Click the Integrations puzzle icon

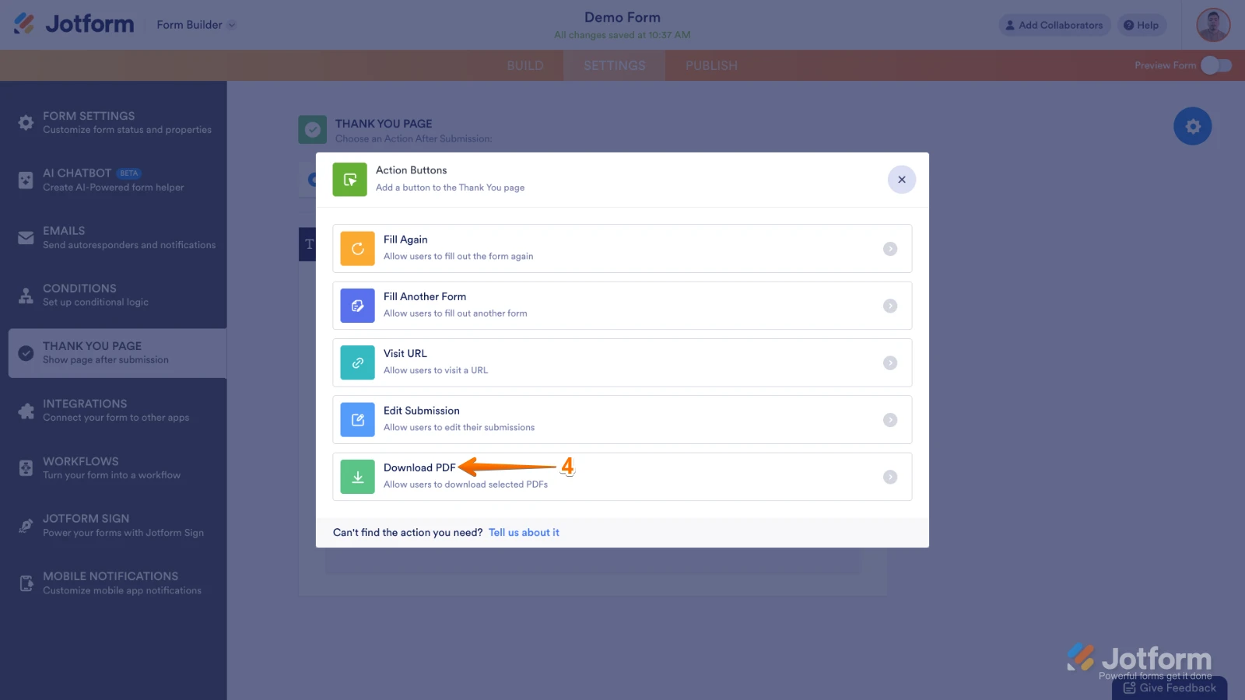point(26,411)
